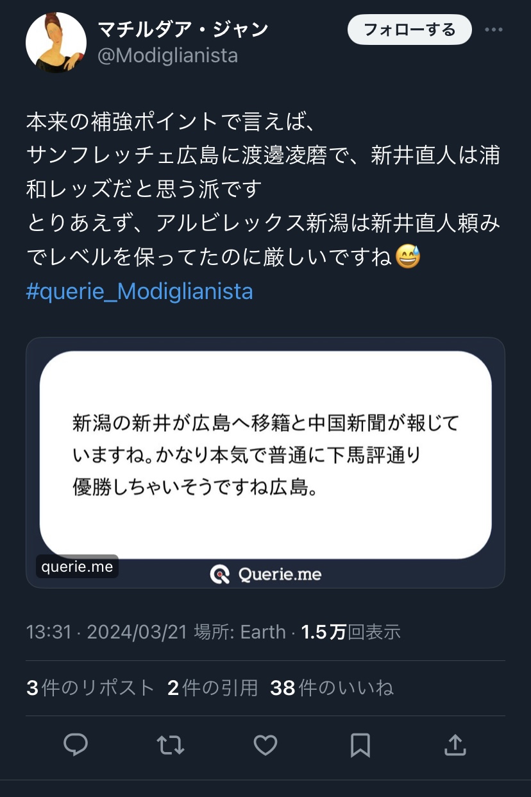The width and height of the screenshot is (531, 797).
Task: Open the three-dot more options menu
Action: (493, 30)
